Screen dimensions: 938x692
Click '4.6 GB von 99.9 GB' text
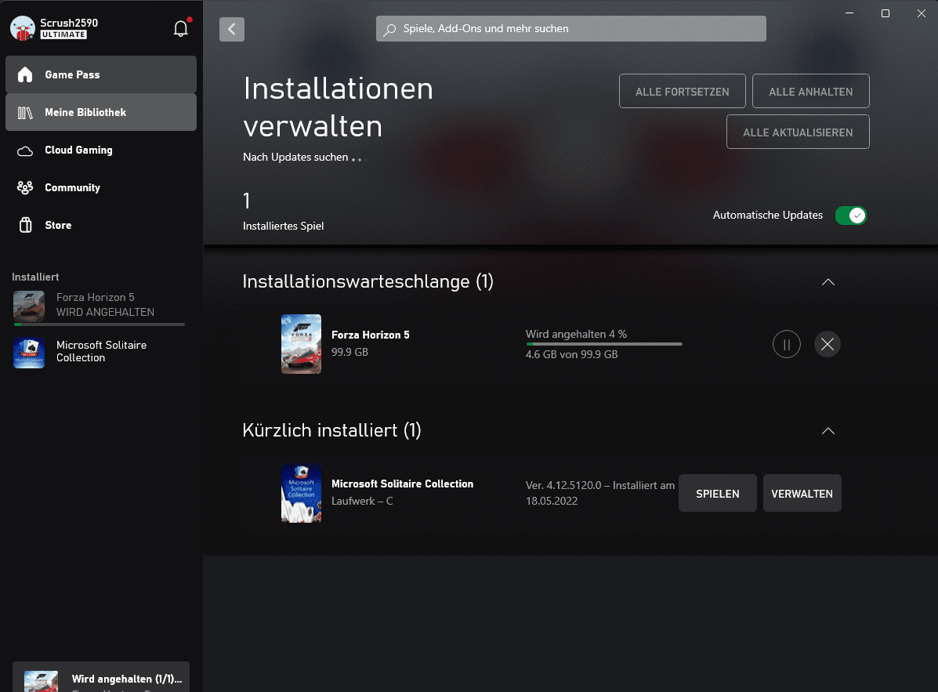click(x=571, y=355)
